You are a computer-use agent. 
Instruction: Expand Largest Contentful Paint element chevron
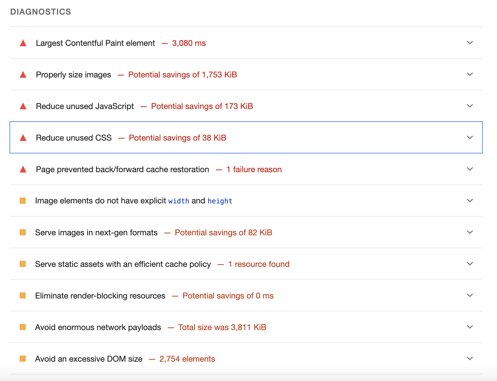pos(470,43)
